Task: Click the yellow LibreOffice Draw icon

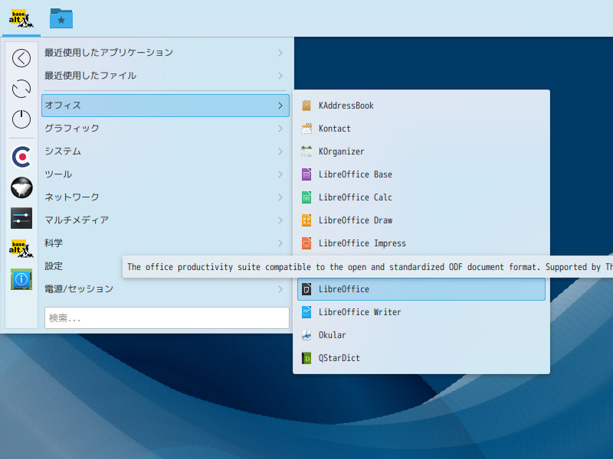Action: [x=306, y=220]
